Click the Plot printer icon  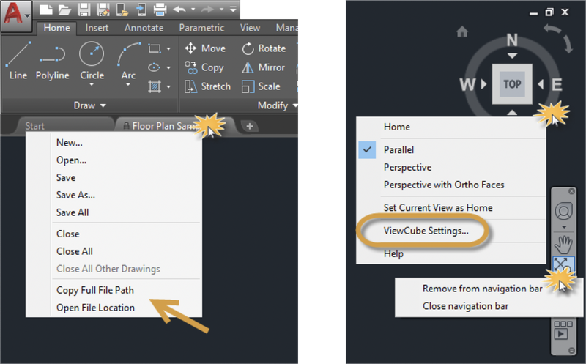(x=160, y=10)
